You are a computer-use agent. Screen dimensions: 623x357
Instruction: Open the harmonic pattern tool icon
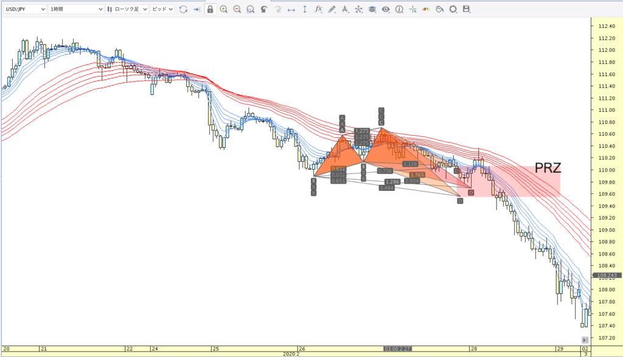click(x=358, y=9)
